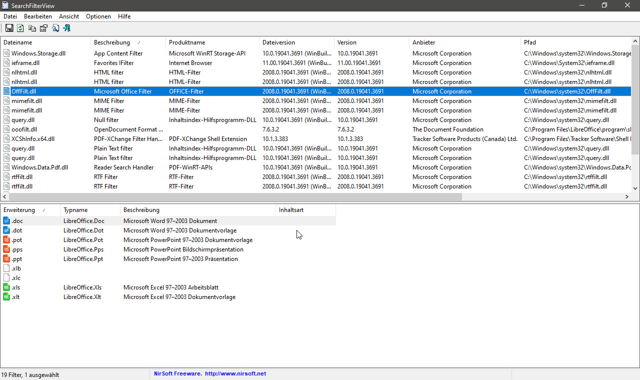Click 'Tracker Software Products (Canada) Ltd.' cell

click(x=465, y=139)
